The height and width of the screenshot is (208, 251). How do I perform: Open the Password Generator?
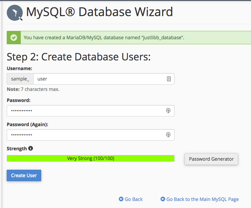(211, 159)
